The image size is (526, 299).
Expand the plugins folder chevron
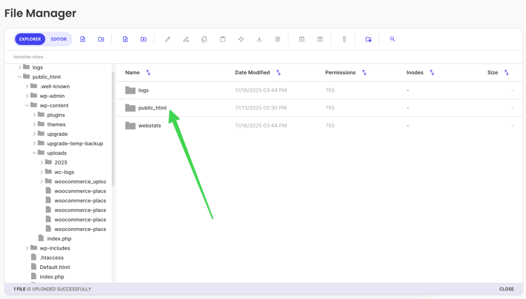[35, 115]
